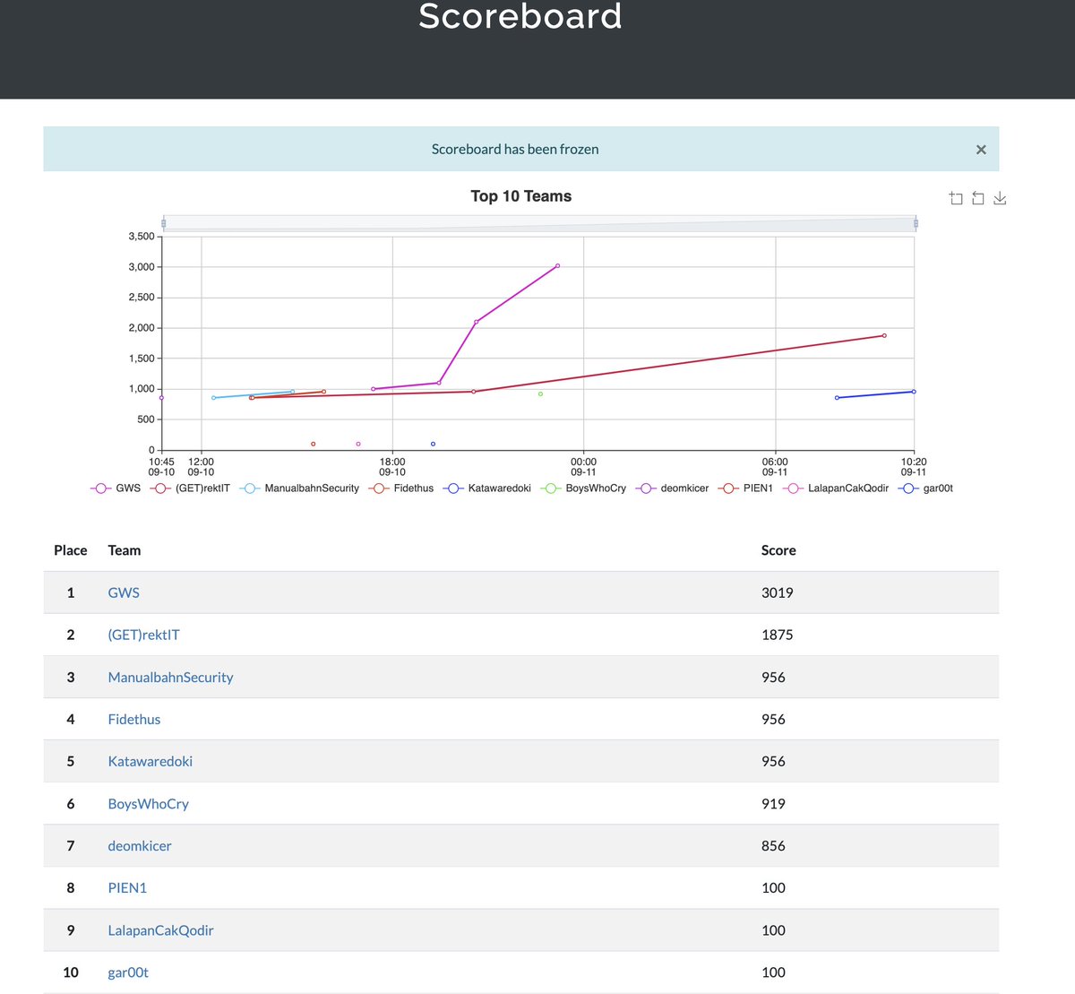1075x994 pixels.
Task: Toggle BoysWhoCry series in legend
Action: (x=583, y=488)
